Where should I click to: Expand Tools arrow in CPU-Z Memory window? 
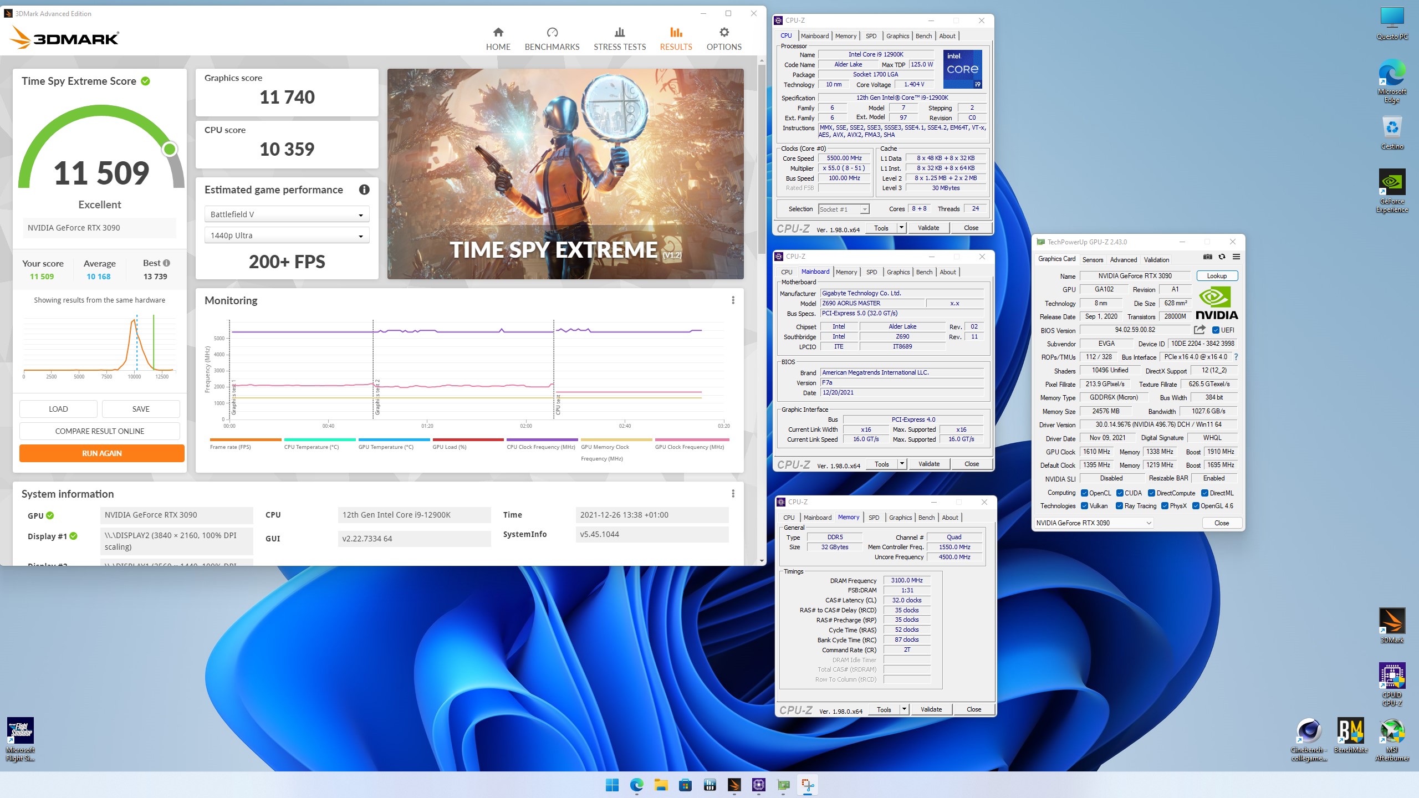(x=904, y=709)
